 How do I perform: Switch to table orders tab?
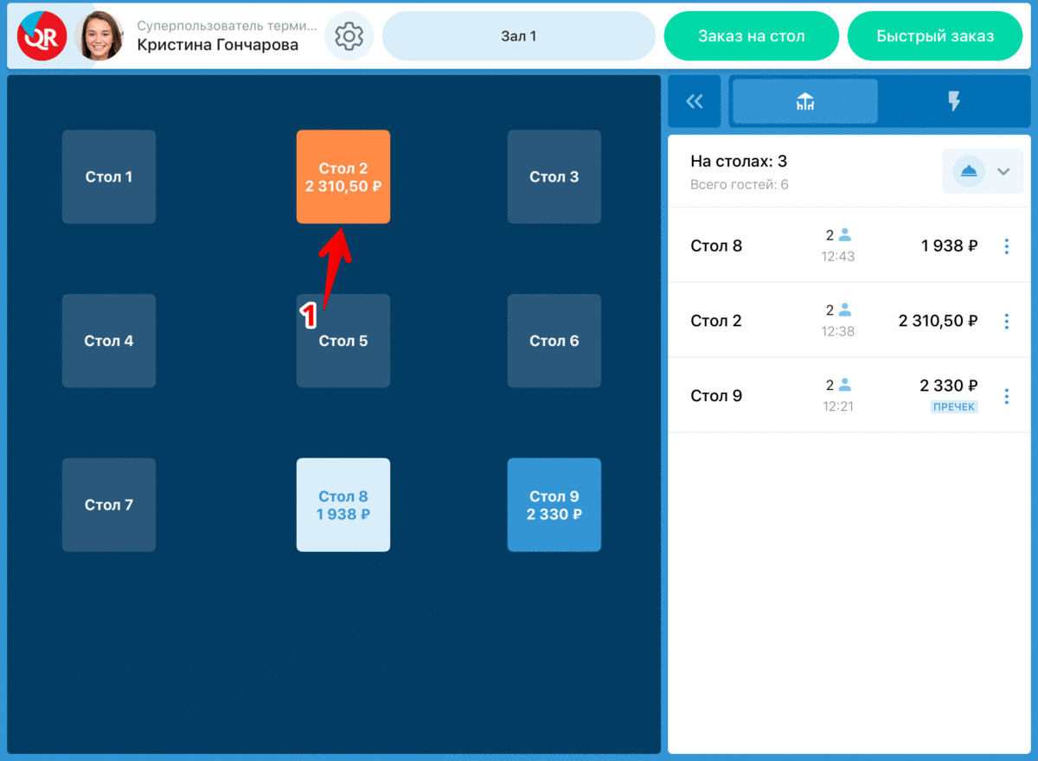point(805,102)
